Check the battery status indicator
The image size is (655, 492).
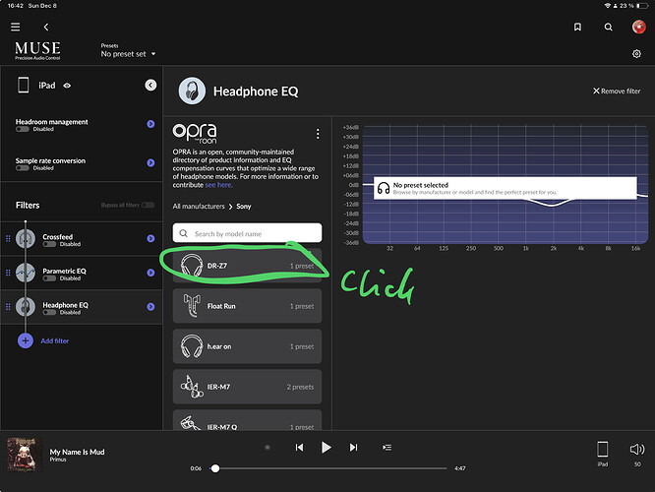643,6
